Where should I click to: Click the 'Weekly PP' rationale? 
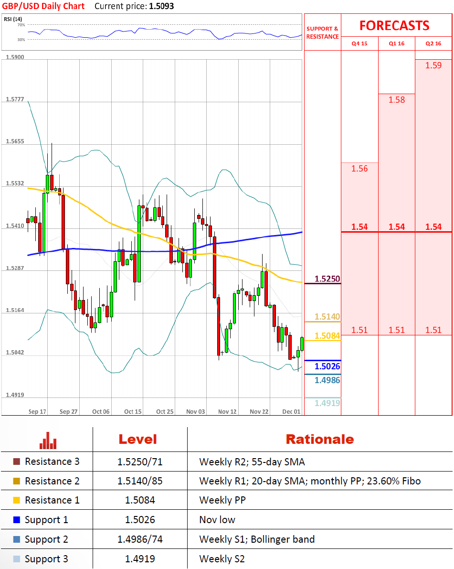[x=222, y=500]
